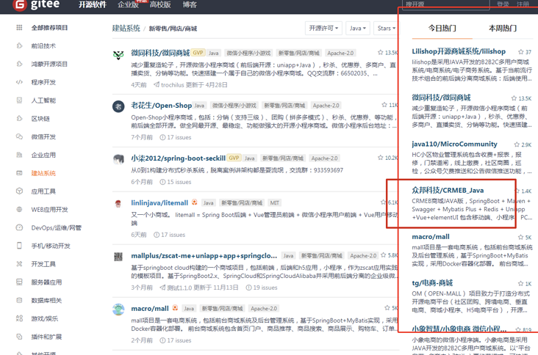Click the cube icon beside 应用工具
This screenshot has height=355, width=538.
[x=19, y=191]
